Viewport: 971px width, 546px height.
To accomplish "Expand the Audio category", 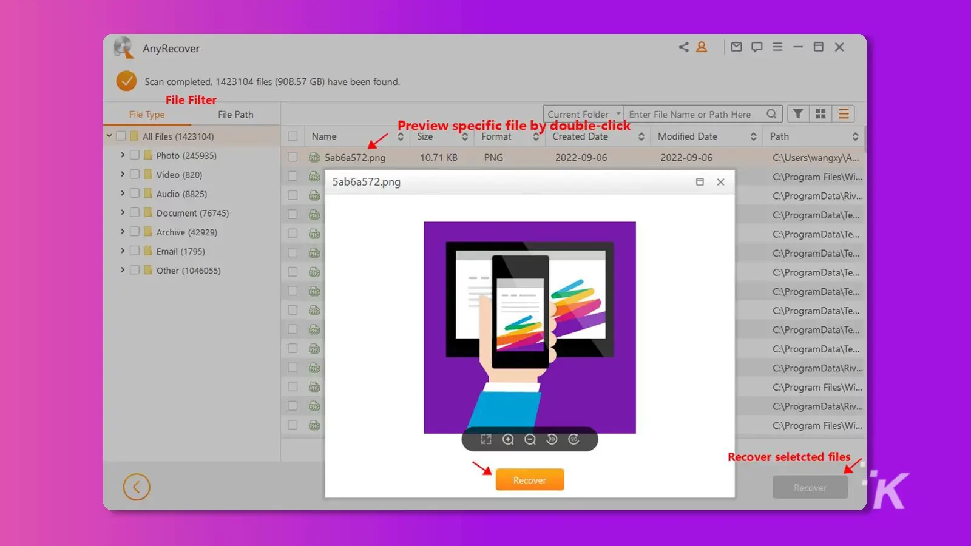I will coord(123,194).
